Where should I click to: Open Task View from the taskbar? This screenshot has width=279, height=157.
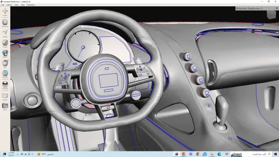coord(227,154)
